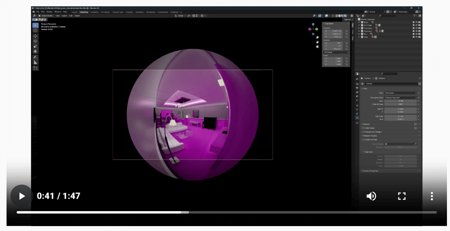
Task: Open the Panorama Type Fisheye dropdown
Action: pos(400,98)
